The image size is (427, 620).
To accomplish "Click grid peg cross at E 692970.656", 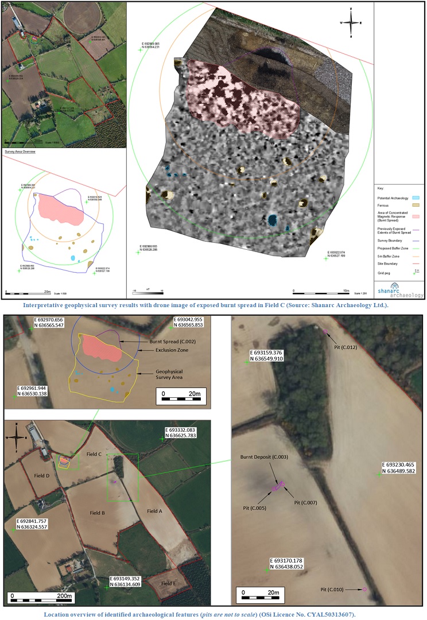I will pyautogui.click(x=31, y=329).
